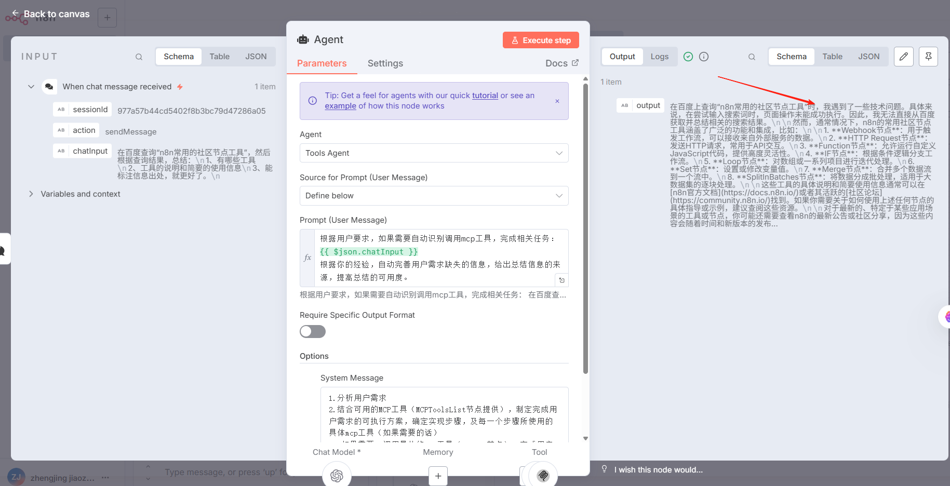This screenshot has height=486, width=950.
Task: Select JSON view in INPUT panel
Action: (x=256, y=57)
